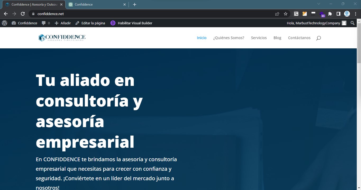This screenshot has height=190, width=361.
Task: Open the browser extensions puzzle icon
Action: (330, 13)
